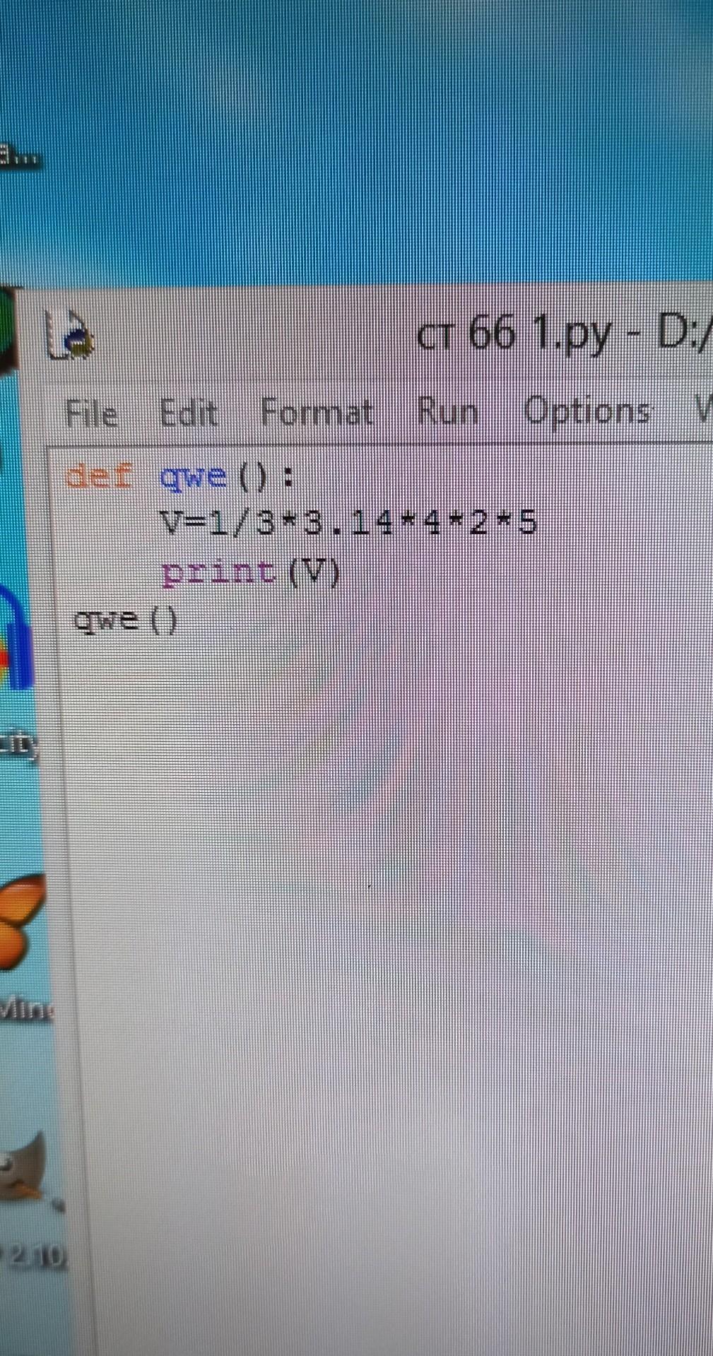Click the line 'V=1/3*3.14*4*2*5'
Image resolution: width=713 pixels, height=1356 pixels.
(x=349, y=524)
